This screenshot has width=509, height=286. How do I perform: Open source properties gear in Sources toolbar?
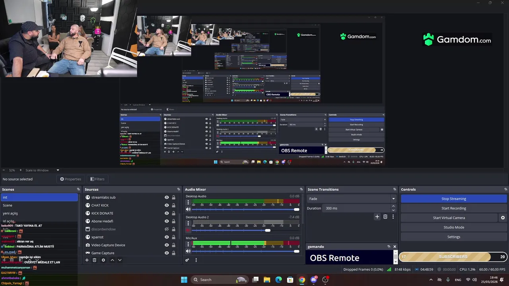(x=103, y=260)
